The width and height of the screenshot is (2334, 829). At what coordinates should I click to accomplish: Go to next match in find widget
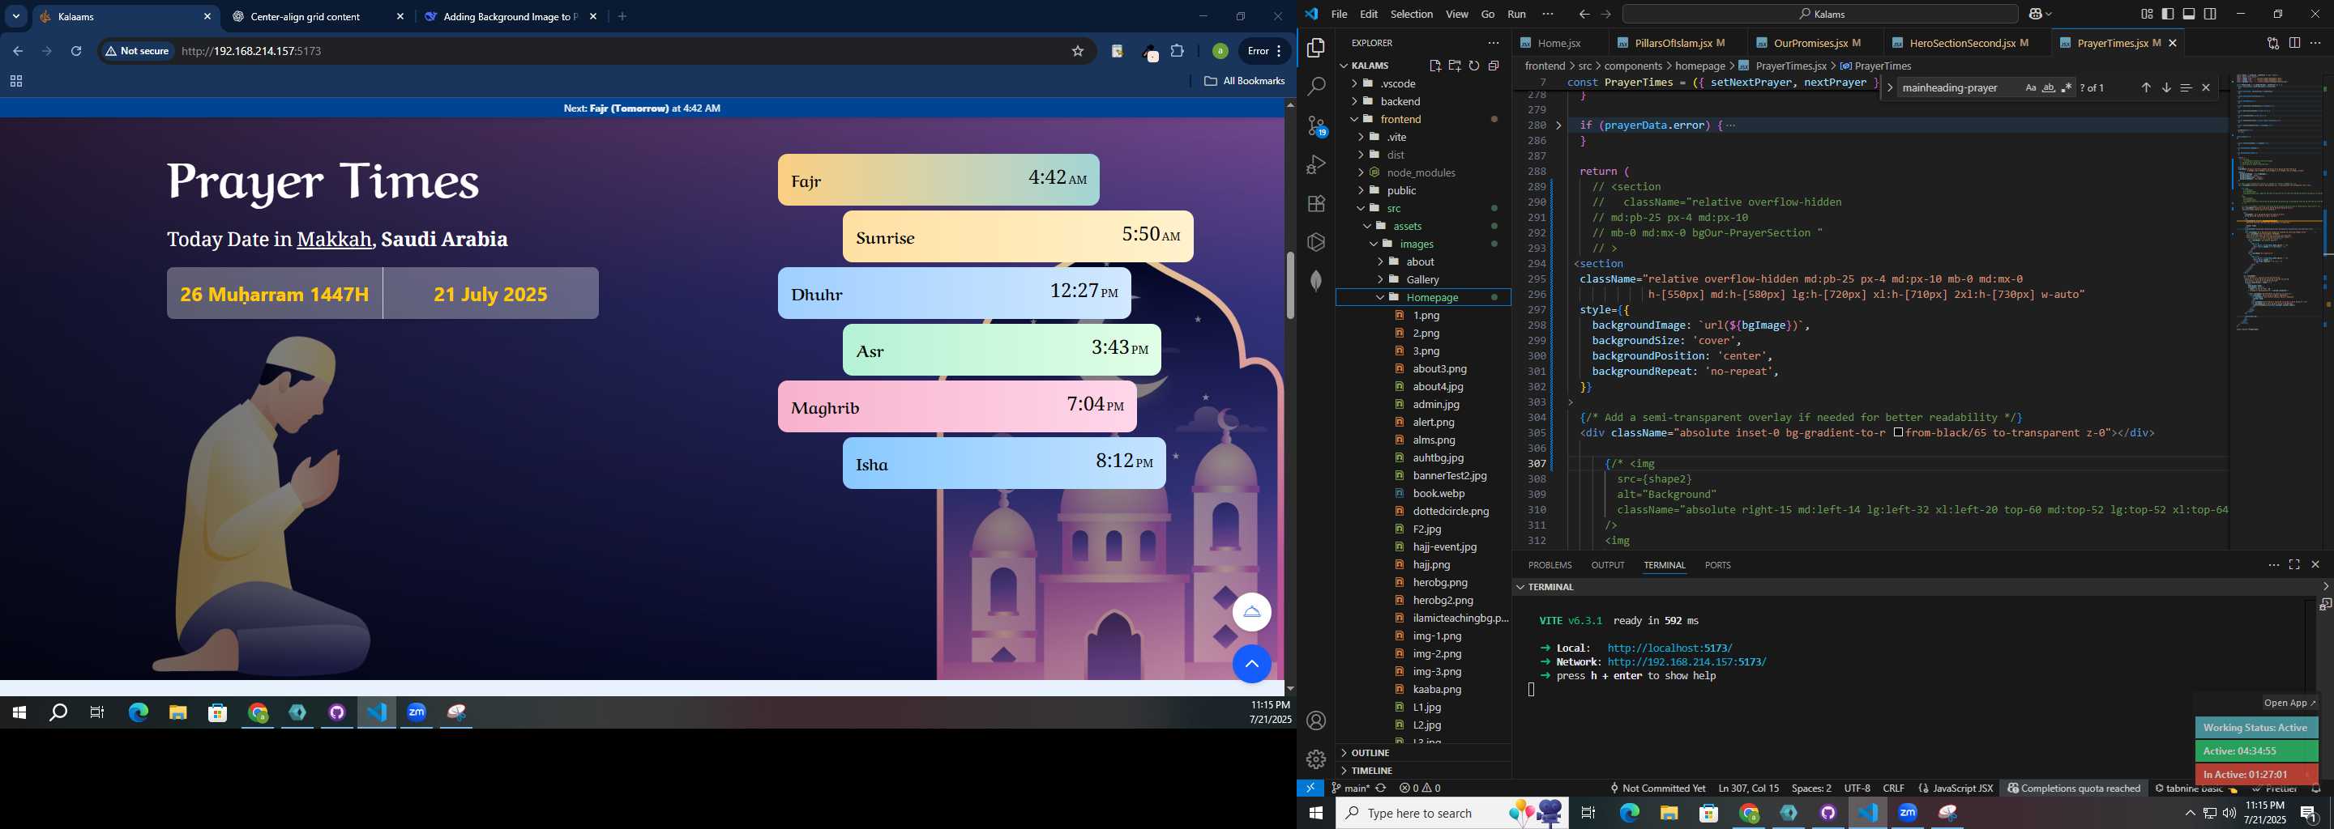click(x=2165, y=87)
